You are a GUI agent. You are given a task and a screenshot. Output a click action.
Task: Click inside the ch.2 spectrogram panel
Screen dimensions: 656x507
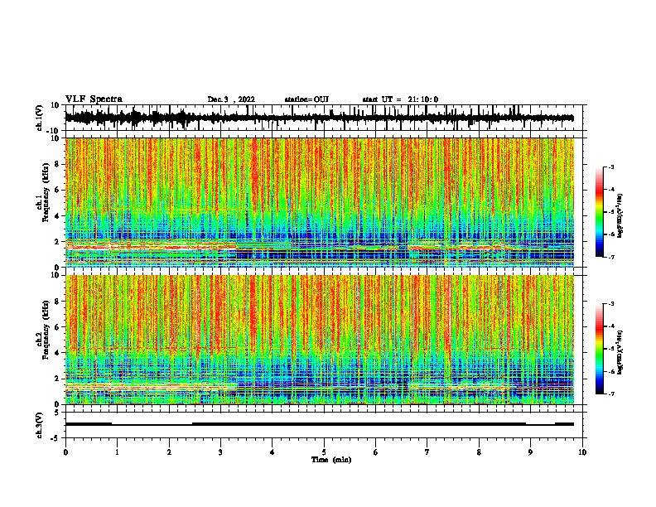click(x=320, y=340)
